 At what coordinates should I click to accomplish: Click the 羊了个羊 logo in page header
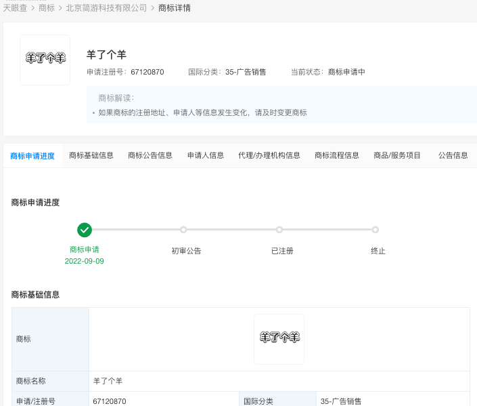tap(45, 60)
